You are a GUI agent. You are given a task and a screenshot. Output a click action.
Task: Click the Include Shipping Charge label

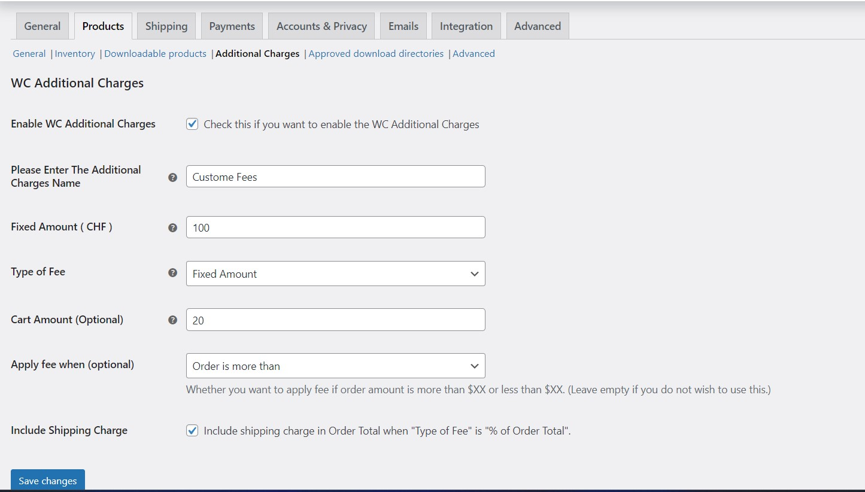click(69, 430)
